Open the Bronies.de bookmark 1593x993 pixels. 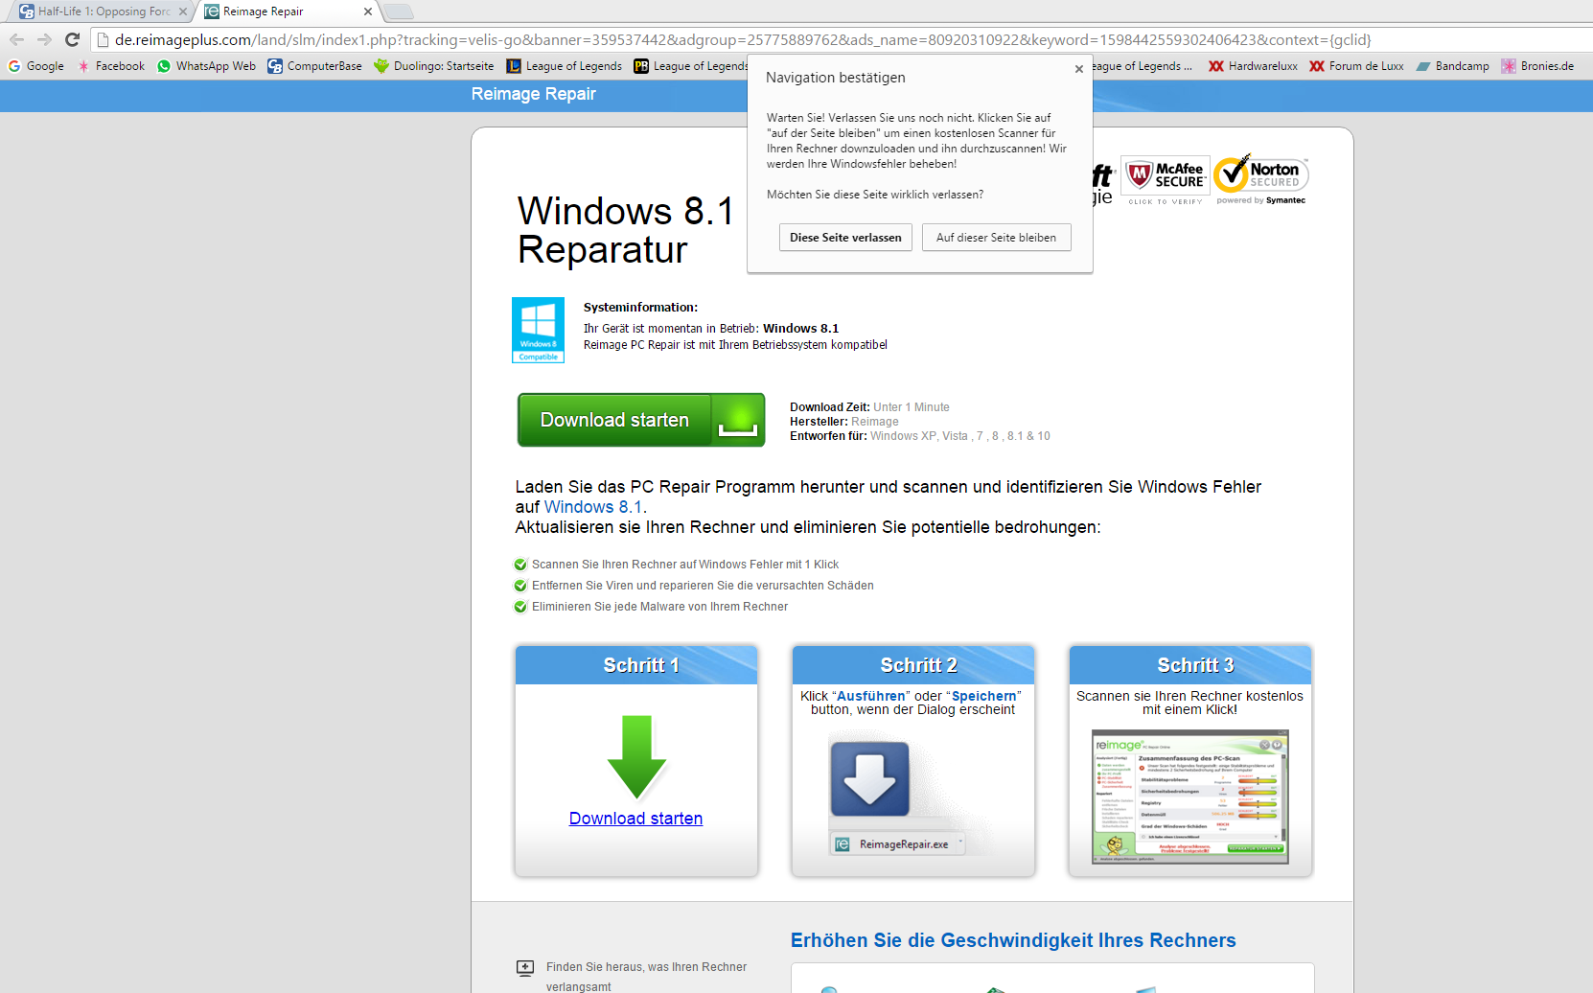(1537, 66)
